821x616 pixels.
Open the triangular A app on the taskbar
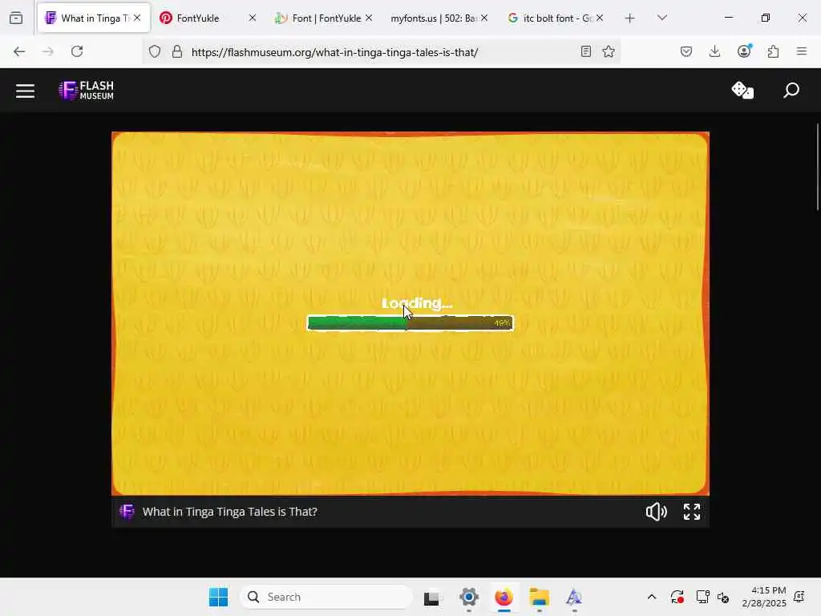[x=574, y=597]
